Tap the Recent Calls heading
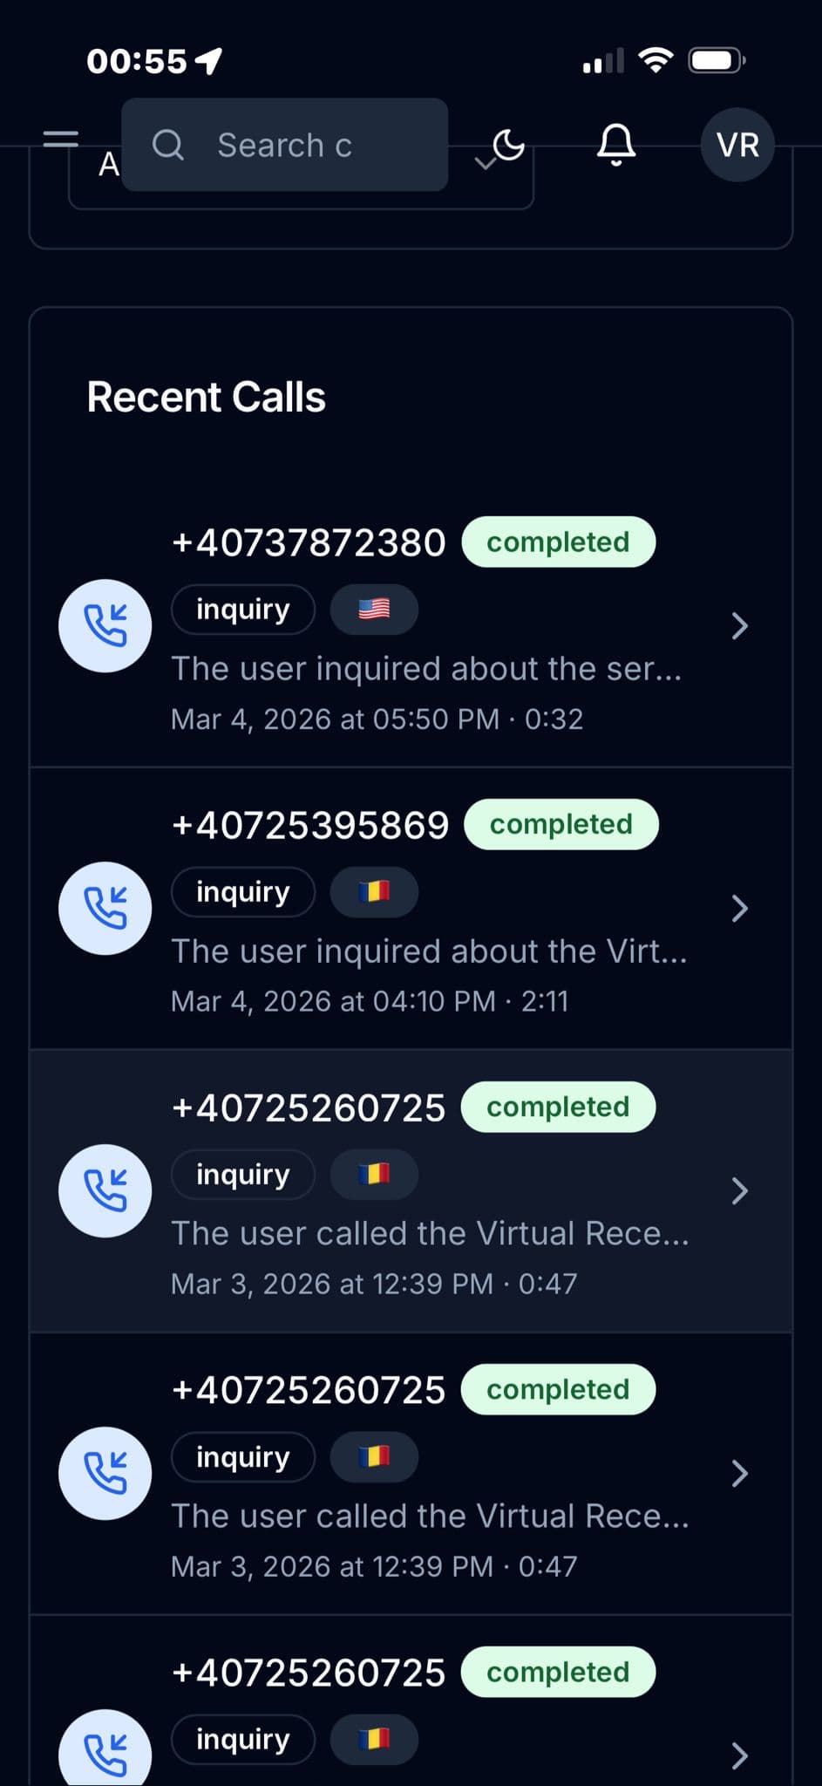 click(x=206, y=397)
